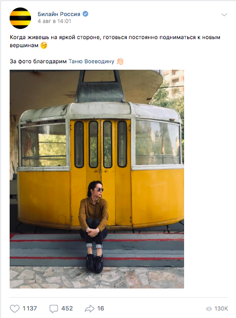The image size is (236, 318).
Task: Click the За фото благодарим text
Action: (38, 61)
